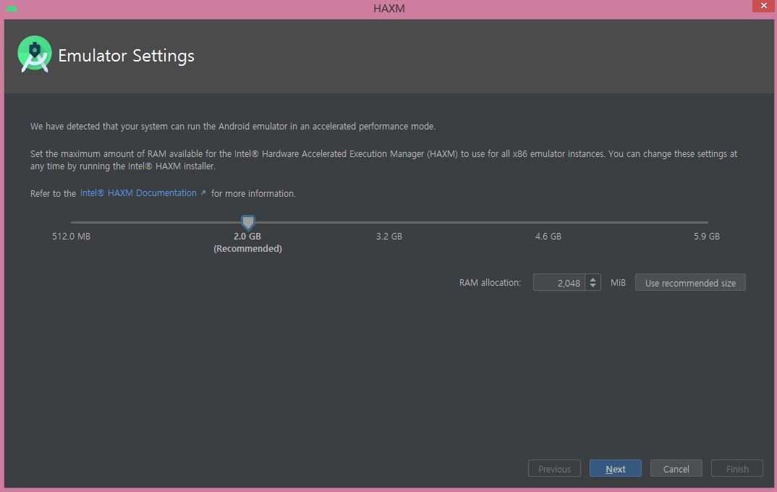Click the 2.0 GB Recommended label
Screen dimensions: 777x492
pyautogui.click(x=247, y=242)
